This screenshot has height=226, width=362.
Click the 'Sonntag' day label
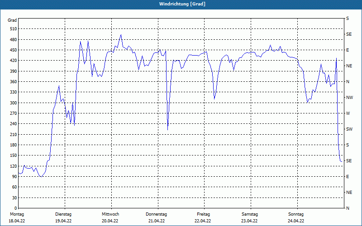(x=296, y=214)
